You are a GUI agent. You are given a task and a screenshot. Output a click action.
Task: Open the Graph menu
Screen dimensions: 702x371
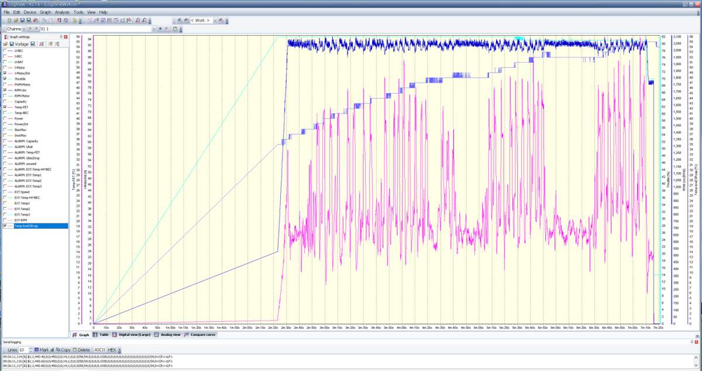[46, 12]
